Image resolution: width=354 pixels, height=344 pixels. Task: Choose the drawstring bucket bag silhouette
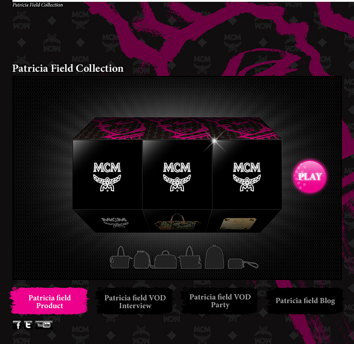142,259
